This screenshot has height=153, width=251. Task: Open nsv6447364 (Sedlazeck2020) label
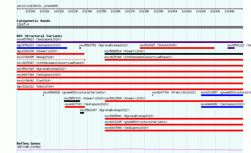[x=39, y=75]
